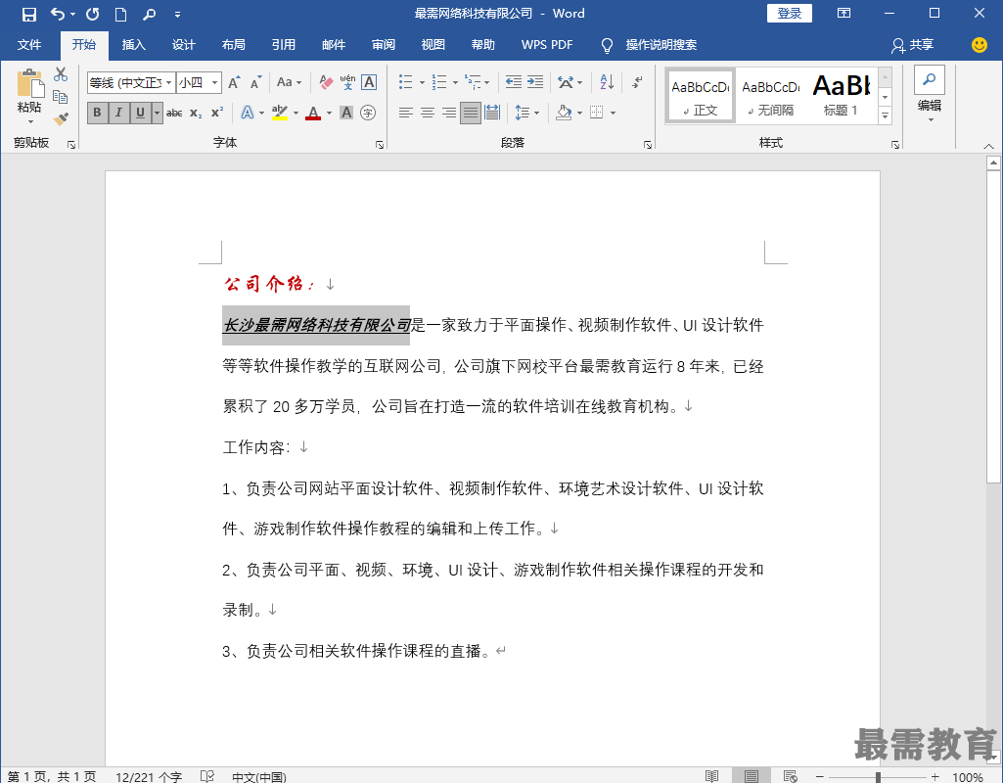
Task: Decrease paragraph indent
Action: pos(513,82)
